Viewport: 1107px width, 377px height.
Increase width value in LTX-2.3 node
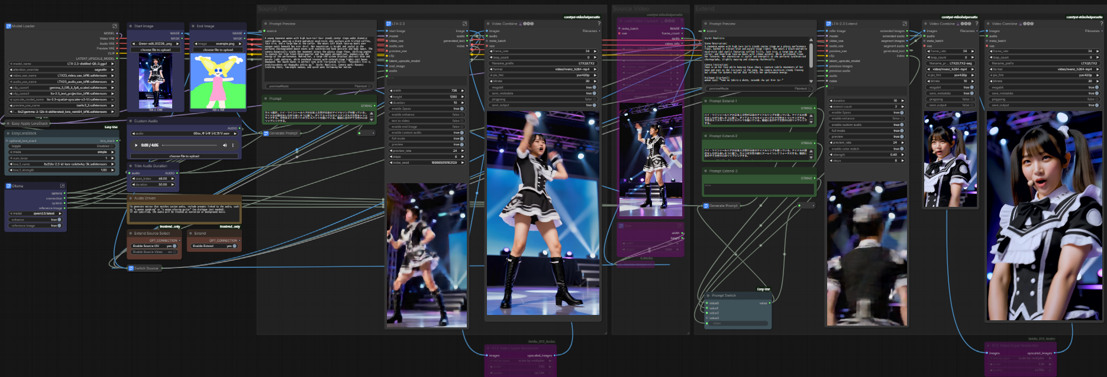click(x=463, y=90)
